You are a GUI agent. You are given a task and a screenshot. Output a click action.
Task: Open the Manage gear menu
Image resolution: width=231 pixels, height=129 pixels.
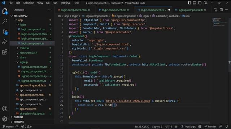tap(5, 119)
